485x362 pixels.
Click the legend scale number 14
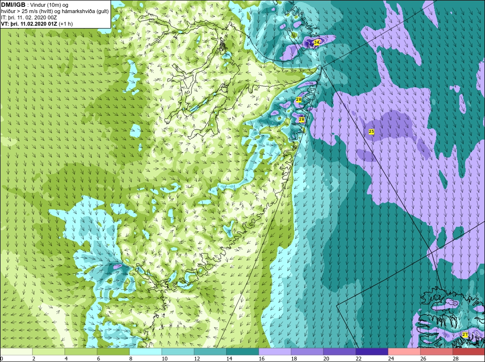point(229,359)
